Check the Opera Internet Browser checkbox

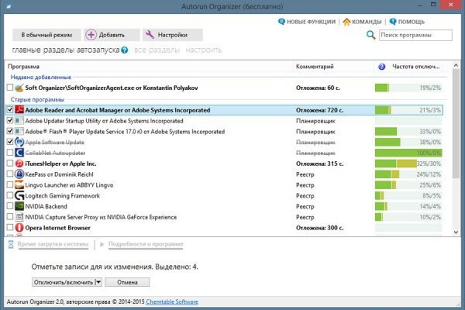[x=10, y=228]
